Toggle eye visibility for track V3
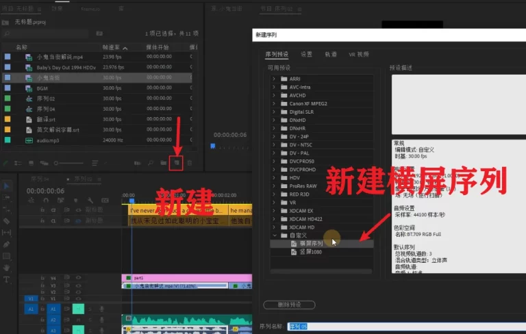This screenshot has width=526, height=334. pyautogui.click(x=77, y=285)
